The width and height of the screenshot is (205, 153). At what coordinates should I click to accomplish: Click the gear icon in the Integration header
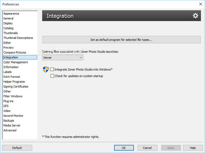tap(195, 16)
